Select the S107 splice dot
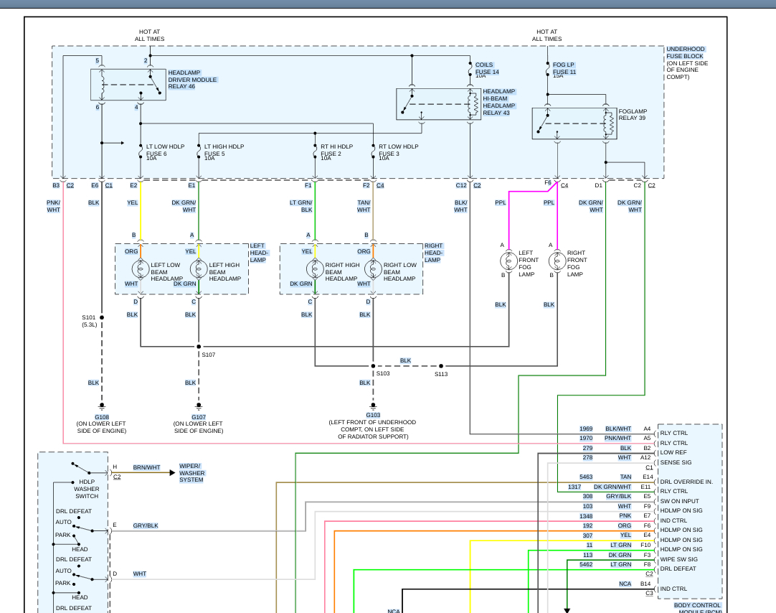 pos(199,347)
